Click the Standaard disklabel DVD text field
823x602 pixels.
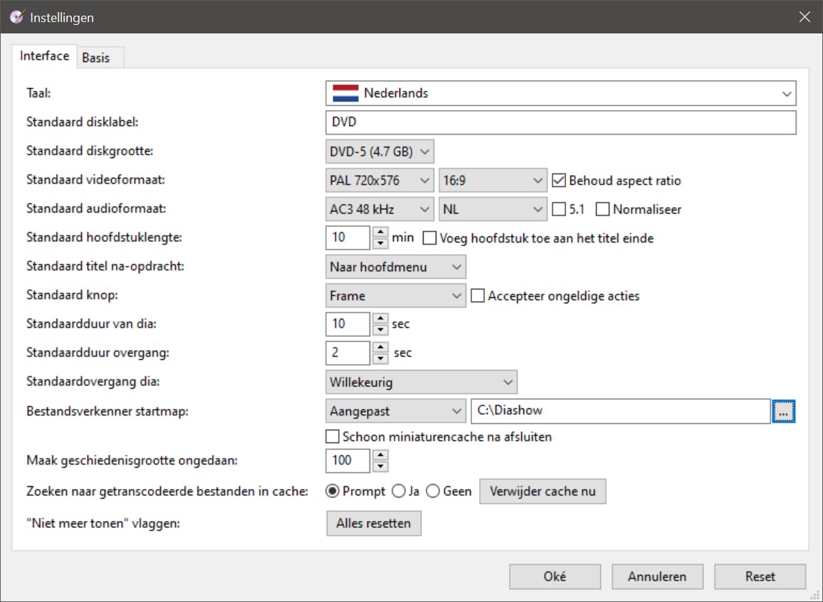coord(560,122)
